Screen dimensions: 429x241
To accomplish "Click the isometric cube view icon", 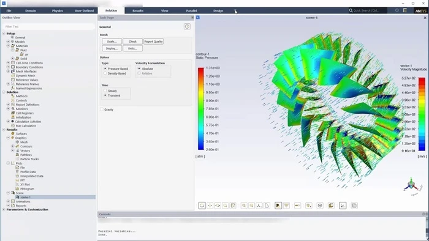I will [320, 206].
